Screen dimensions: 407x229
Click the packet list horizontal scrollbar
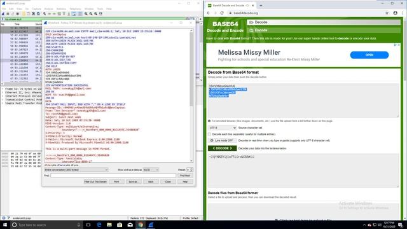[21, 84]
